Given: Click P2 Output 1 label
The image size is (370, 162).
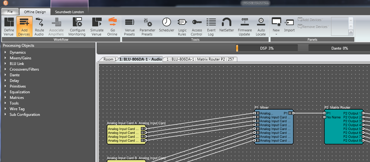Looking at the screenshot, I should pos(352,113).
